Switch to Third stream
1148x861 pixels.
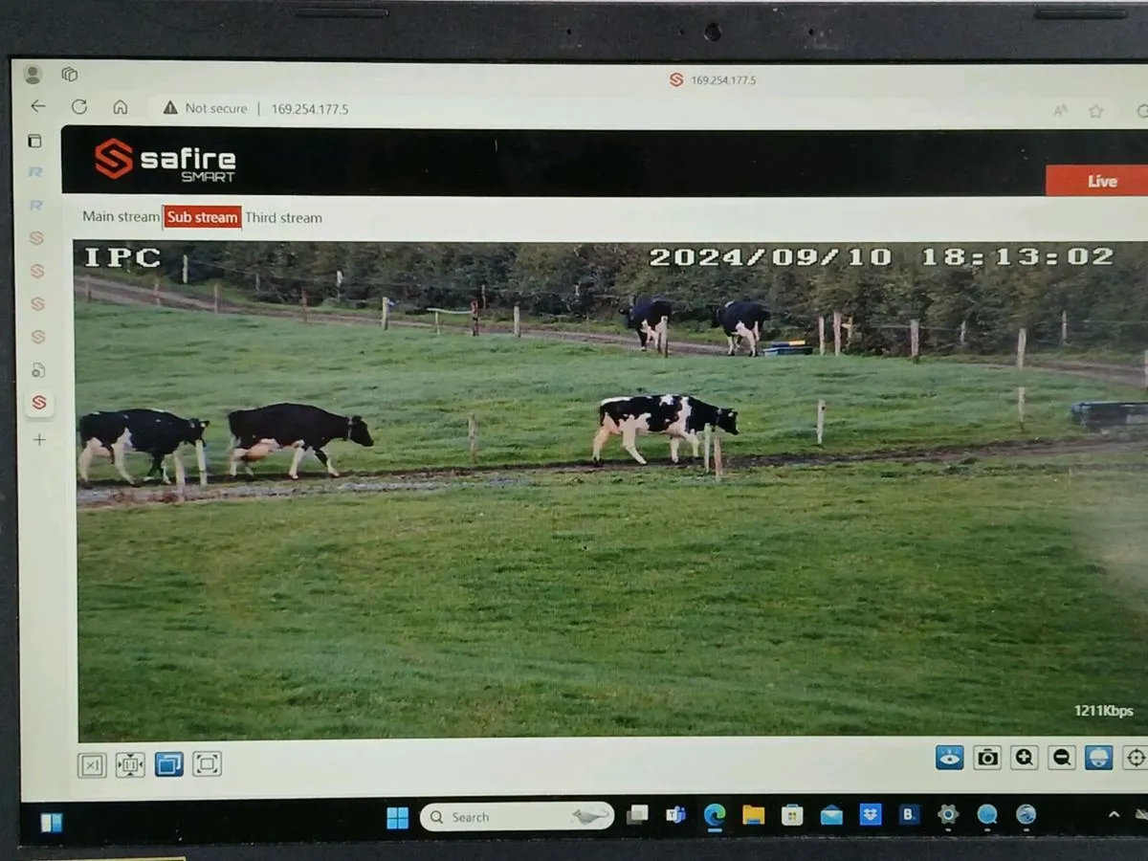pyautogui.click(x=284, y=217)
